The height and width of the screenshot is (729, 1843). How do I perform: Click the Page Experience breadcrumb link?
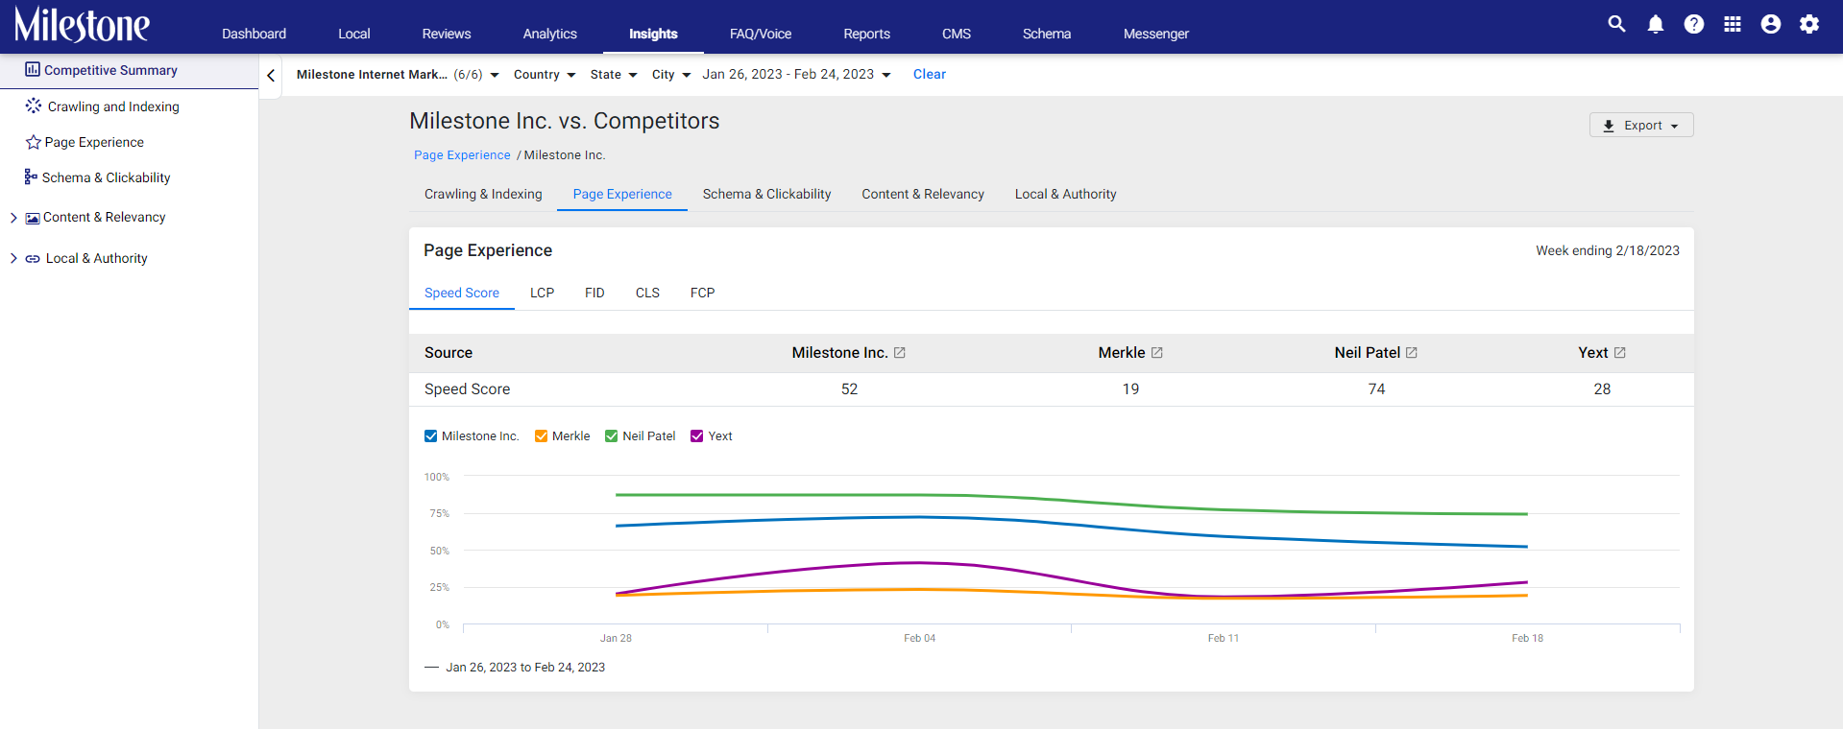[x=462, y=155]
